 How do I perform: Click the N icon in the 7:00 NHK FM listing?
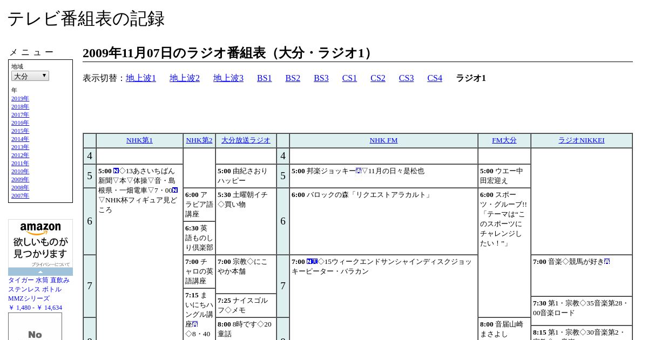tap(309, 261)
